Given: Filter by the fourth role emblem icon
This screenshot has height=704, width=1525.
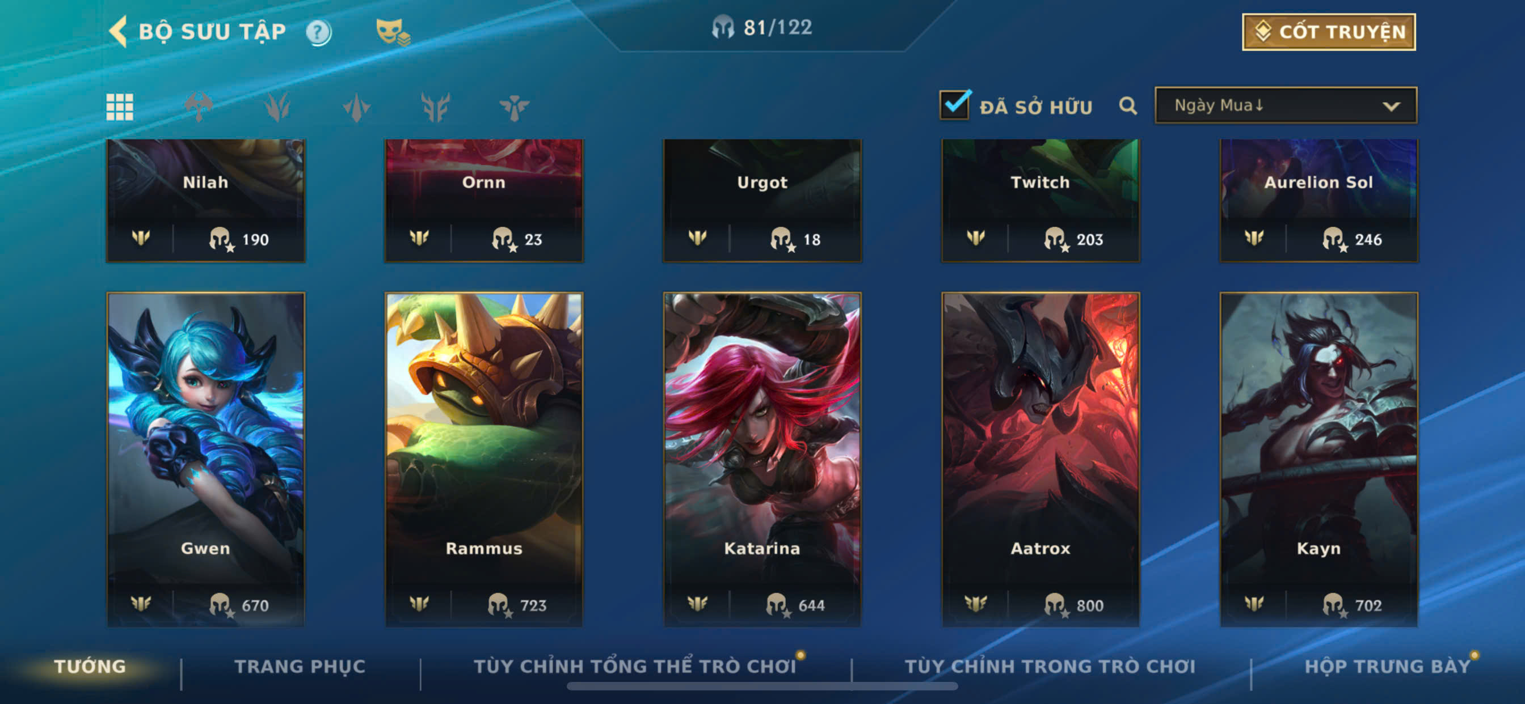Looking at the screenshot, I should click(x=435, y=107).
